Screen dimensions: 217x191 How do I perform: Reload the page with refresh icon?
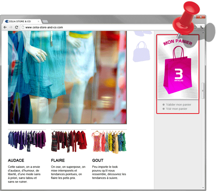[x=17, y=27]
